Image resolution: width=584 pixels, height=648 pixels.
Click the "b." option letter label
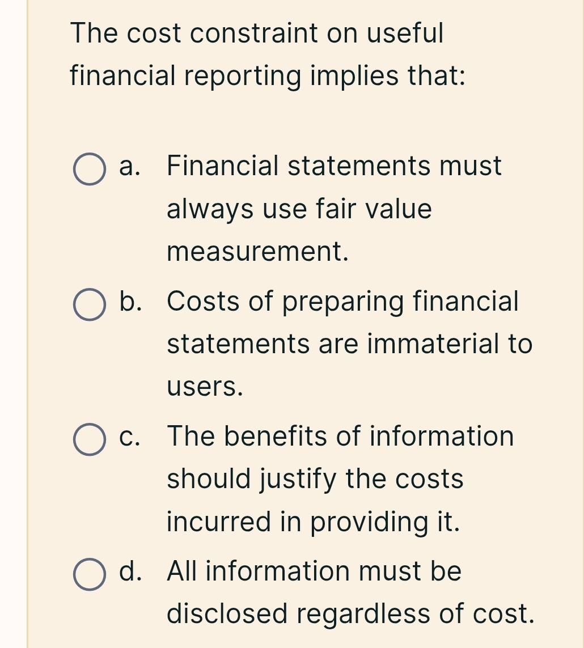click(x=130, y=301)
